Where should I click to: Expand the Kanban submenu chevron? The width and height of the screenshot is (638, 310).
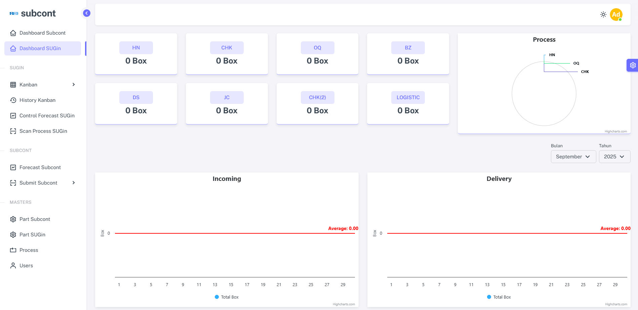[74, 85]
